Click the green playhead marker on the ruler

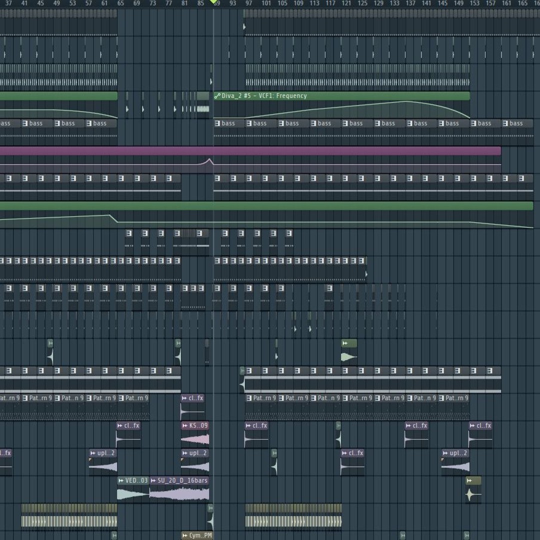(214, 2)
